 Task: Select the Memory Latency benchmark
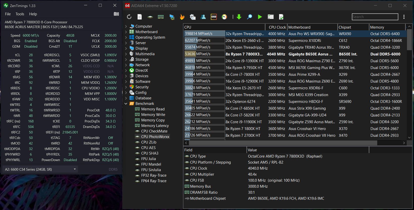coord(155,126)
